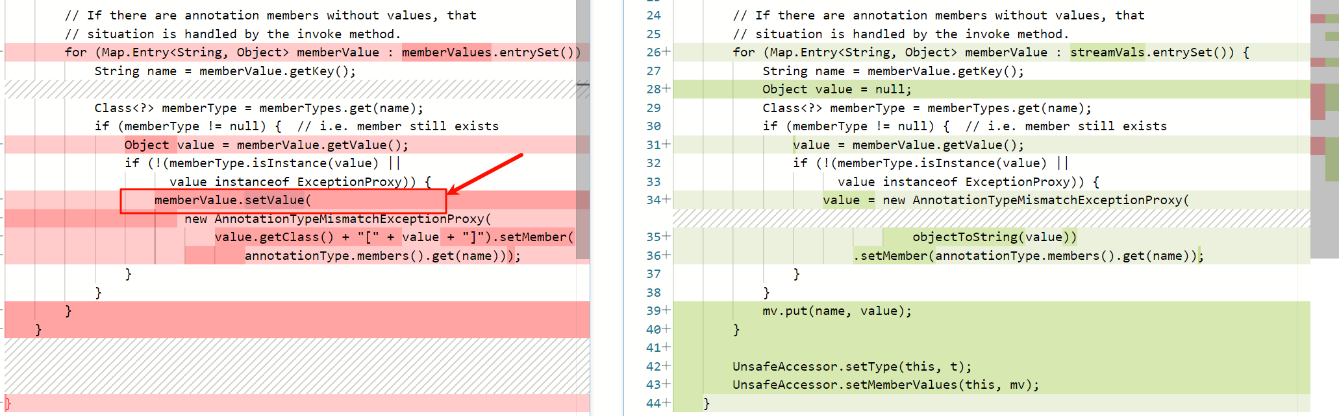Click the diff overview ruler on the right edge

(x=1325, y=130)
